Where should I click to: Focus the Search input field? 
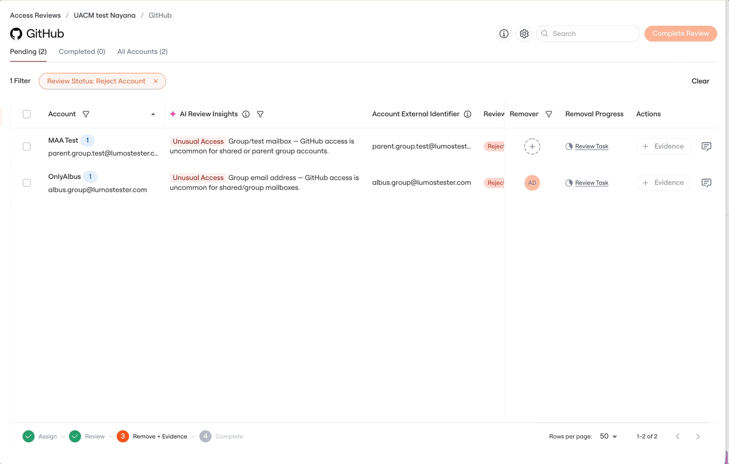588,34
